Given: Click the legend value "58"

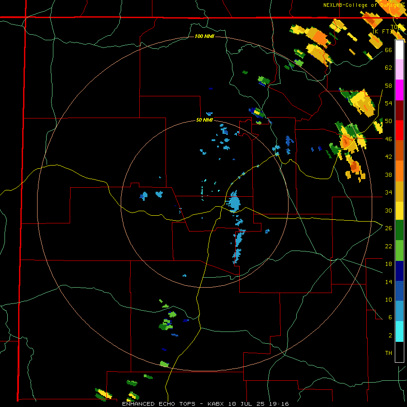Looking at the screenshot, I should 388,85.
